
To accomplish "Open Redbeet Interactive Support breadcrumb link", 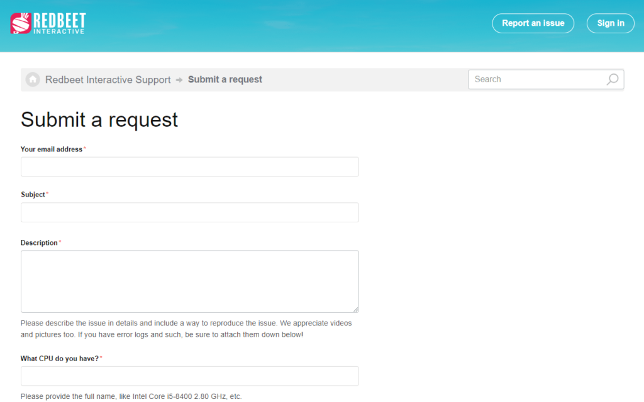I will pyautogui.click(x=108, y=80).
